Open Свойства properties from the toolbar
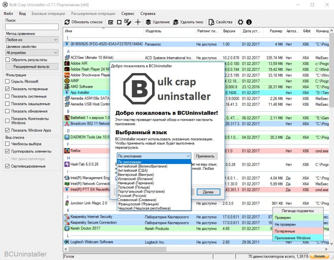This screenshot has height=260, width=334. pyautogui.click(x=220, y=22)
